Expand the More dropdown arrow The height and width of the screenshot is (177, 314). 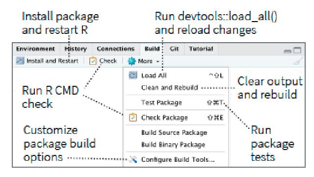pyautogui.click(x=158, y=61)
